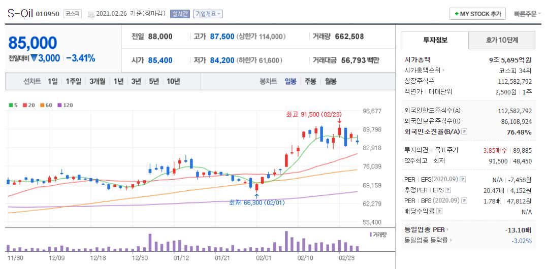Click the green plus icon in MY STOCK 추가
The height and width of the screenshot is (269, 546).
[x=456, y=14]
